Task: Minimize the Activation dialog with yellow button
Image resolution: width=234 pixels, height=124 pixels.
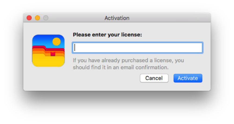Action: point(37,18)
